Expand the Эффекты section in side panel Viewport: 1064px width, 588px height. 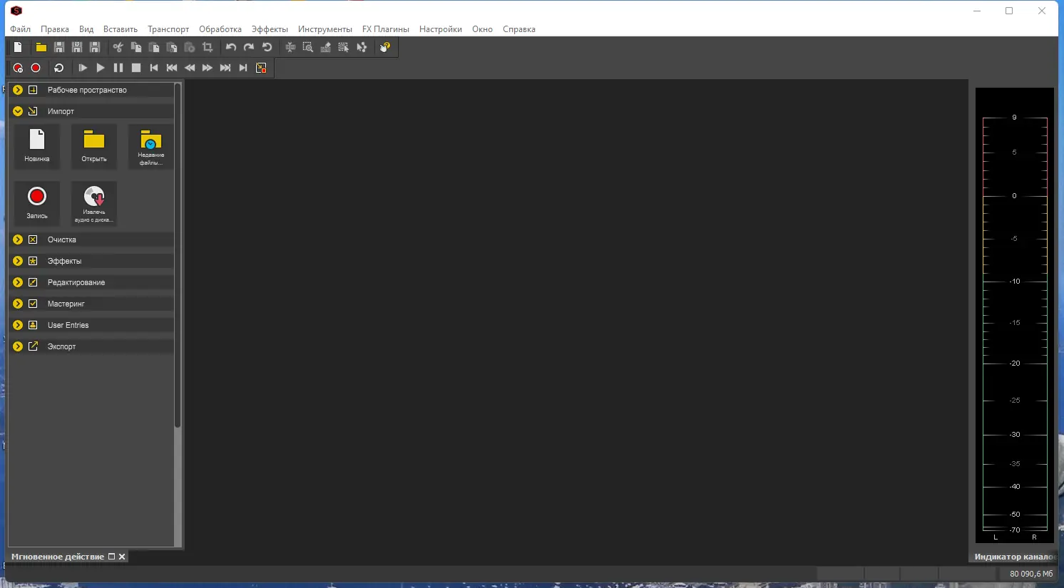click(x=18, y=261)
